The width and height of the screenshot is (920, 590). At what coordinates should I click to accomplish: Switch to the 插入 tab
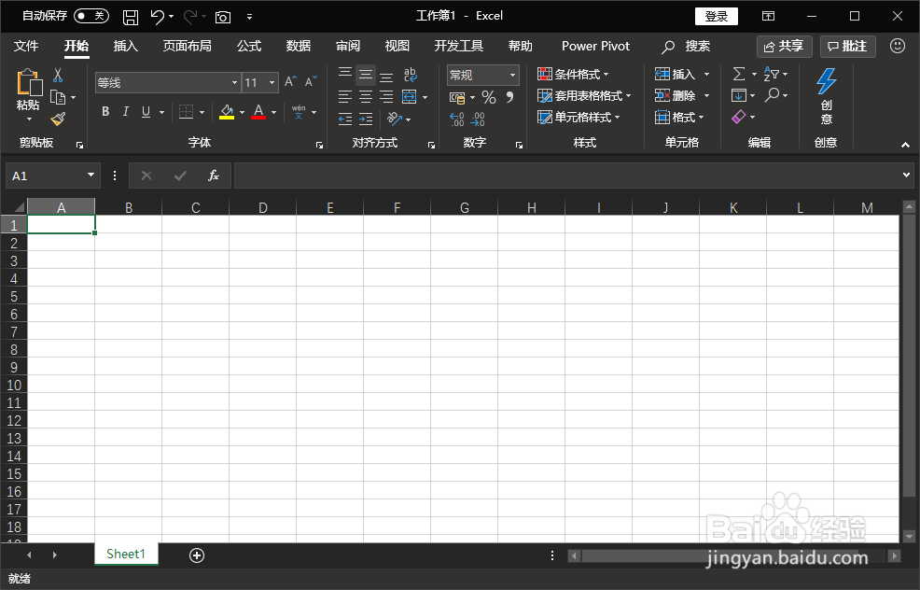[x=126, y=46]
